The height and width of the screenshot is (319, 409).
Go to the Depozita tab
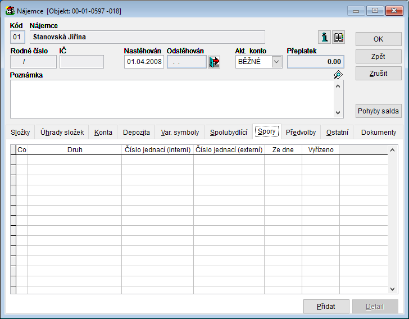pyautogui.click(x=136, y=133)
